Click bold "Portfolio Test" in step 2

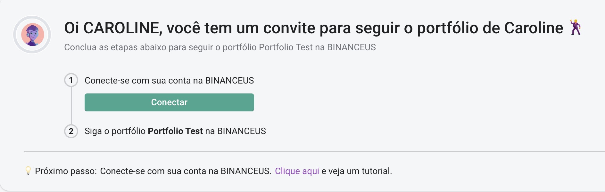coord(175,131)
